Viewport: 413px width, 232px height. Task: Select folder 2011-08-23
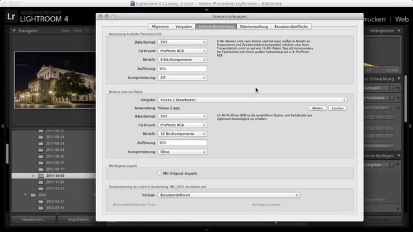[55, 143]
